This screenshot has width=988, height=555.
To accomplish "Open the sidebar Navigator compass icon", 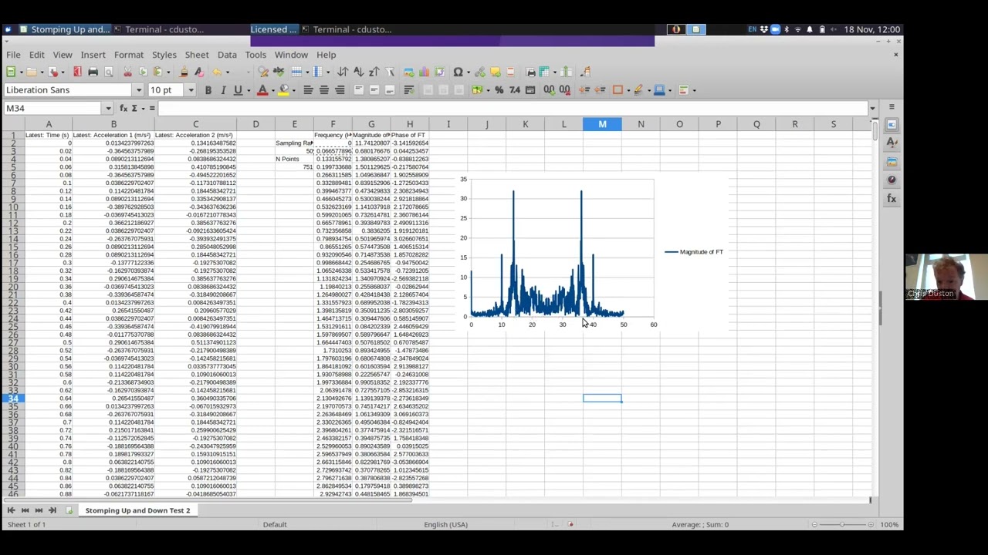I will [x=892, y=180].
